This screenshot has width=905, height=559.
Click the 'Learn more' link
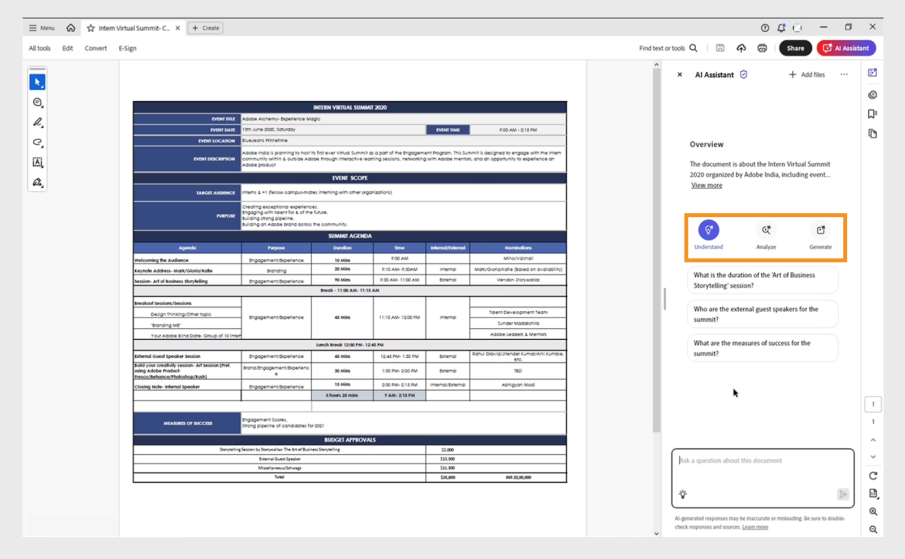point(755,527)
